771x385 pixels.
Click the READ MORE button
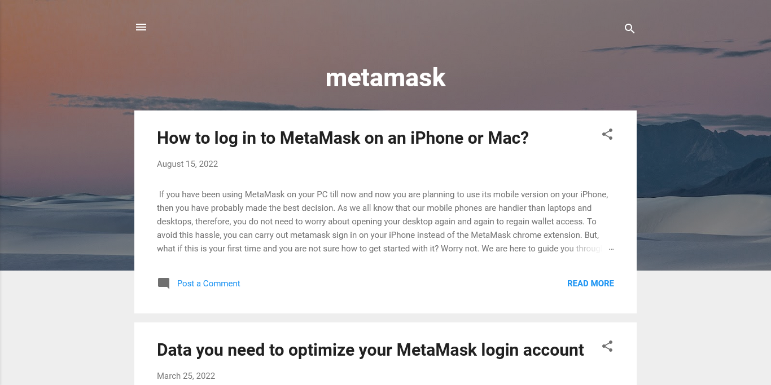(590, 284)
